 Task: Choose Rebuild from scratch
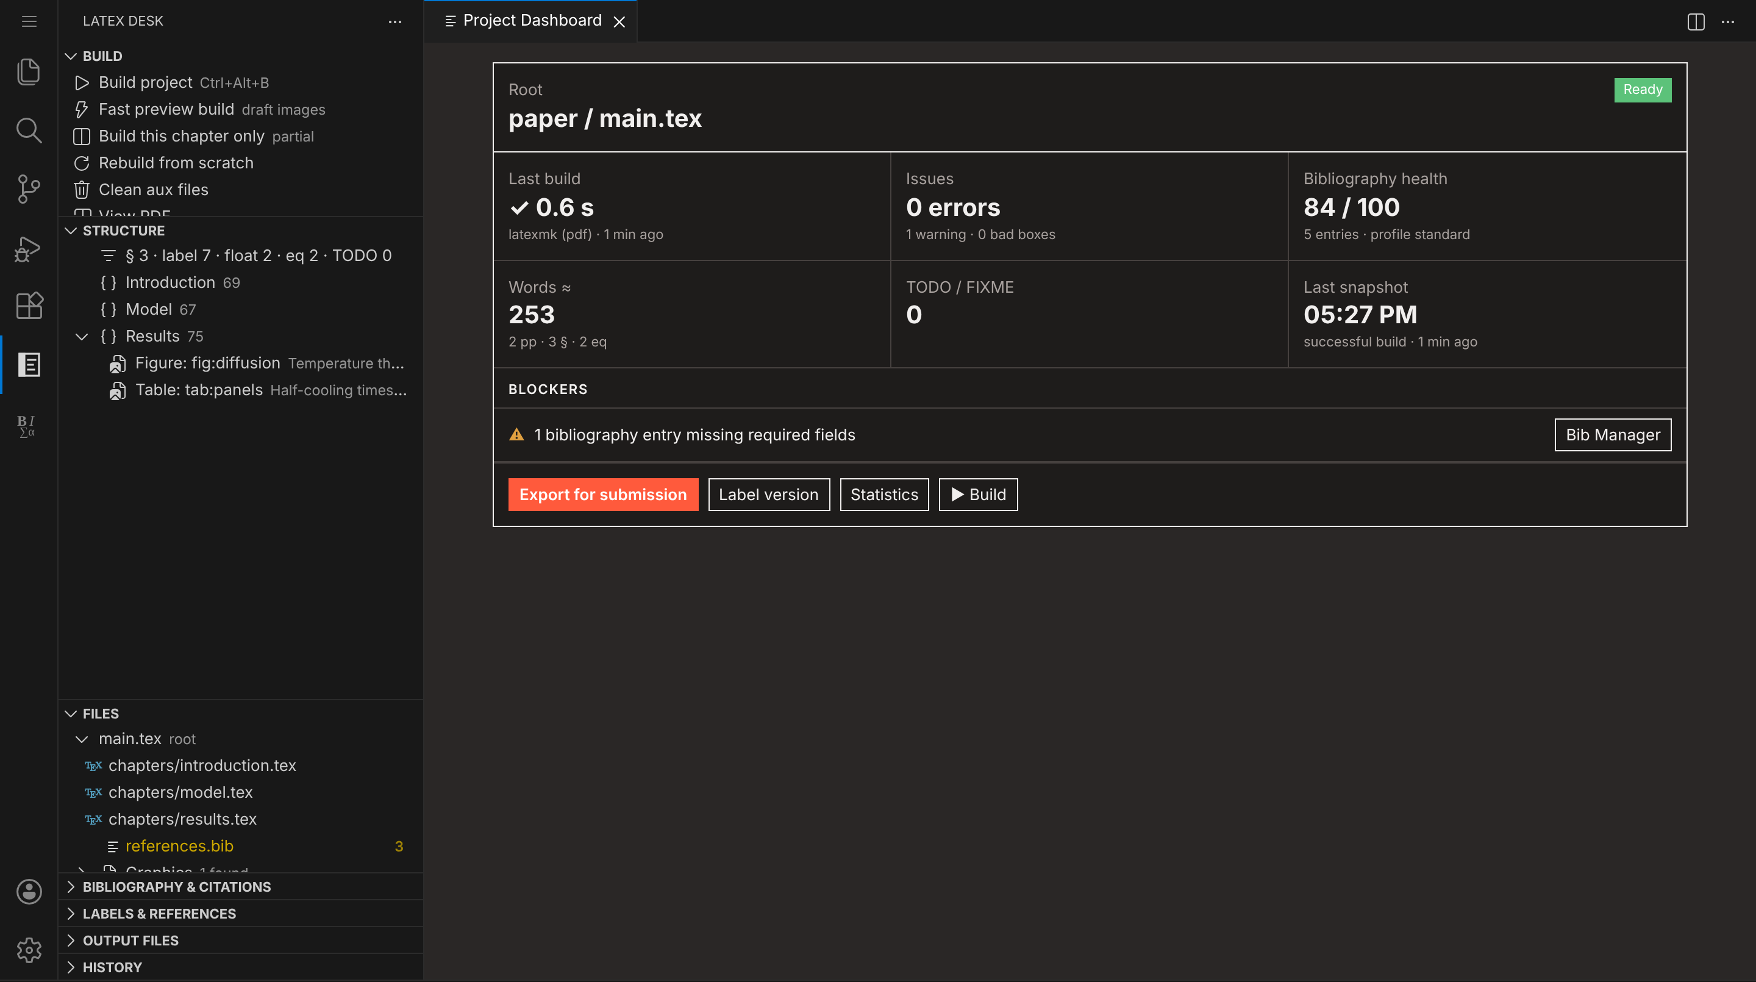[241, 163]
